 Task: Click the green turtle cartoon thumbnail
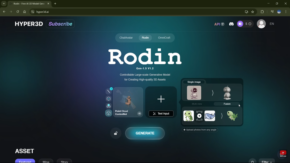[x=189, y=116]
